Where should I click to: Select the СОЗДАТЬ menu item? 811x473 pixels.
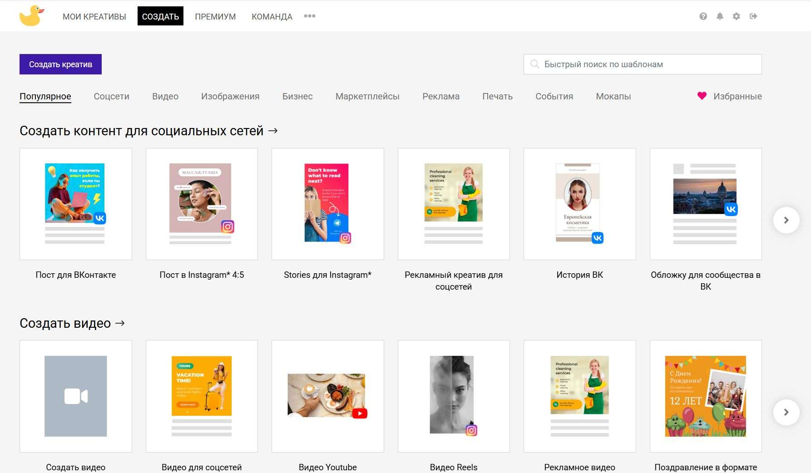[x=160, y=16]
